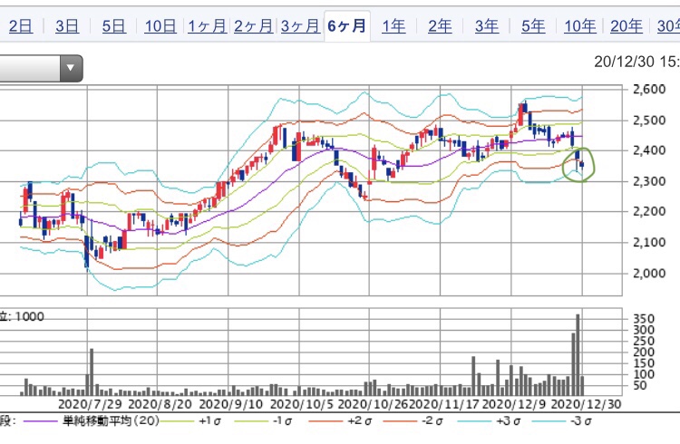
Task: Click the active 6ヶ月 tab
Action: click(347, 25)
